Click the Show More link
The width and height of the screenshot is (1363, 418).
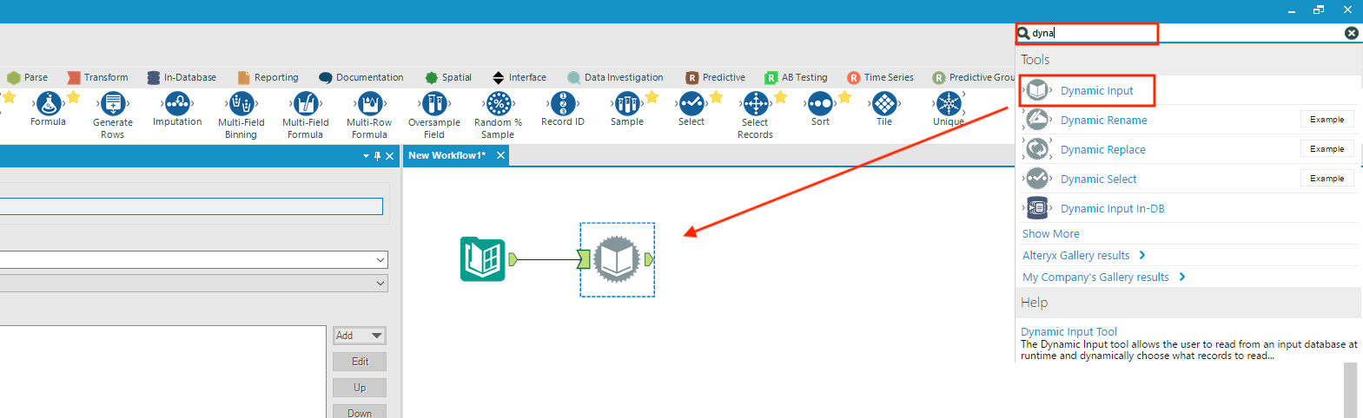pos(1050,233)
